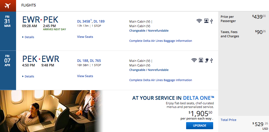269x132 pixels.
Task: Click the airplane icon in the header
Action: pos(8,6)
